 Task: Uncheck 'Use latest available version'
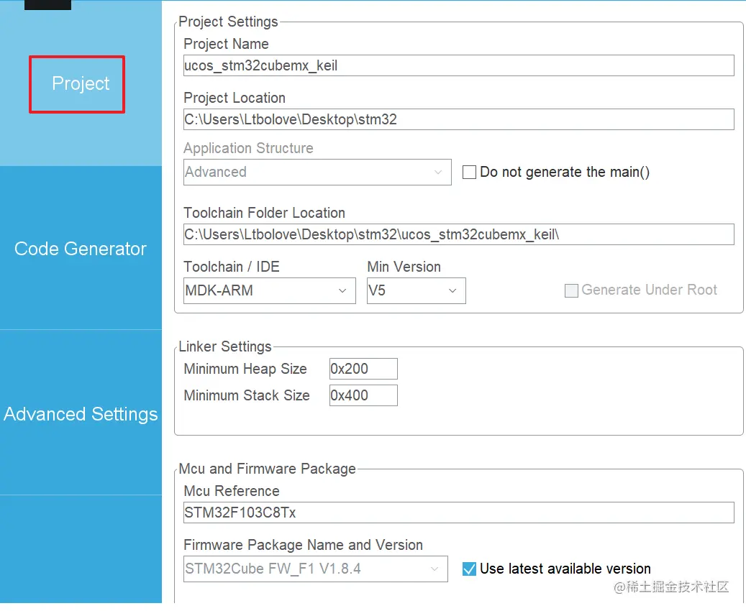(x=469, y=569)
